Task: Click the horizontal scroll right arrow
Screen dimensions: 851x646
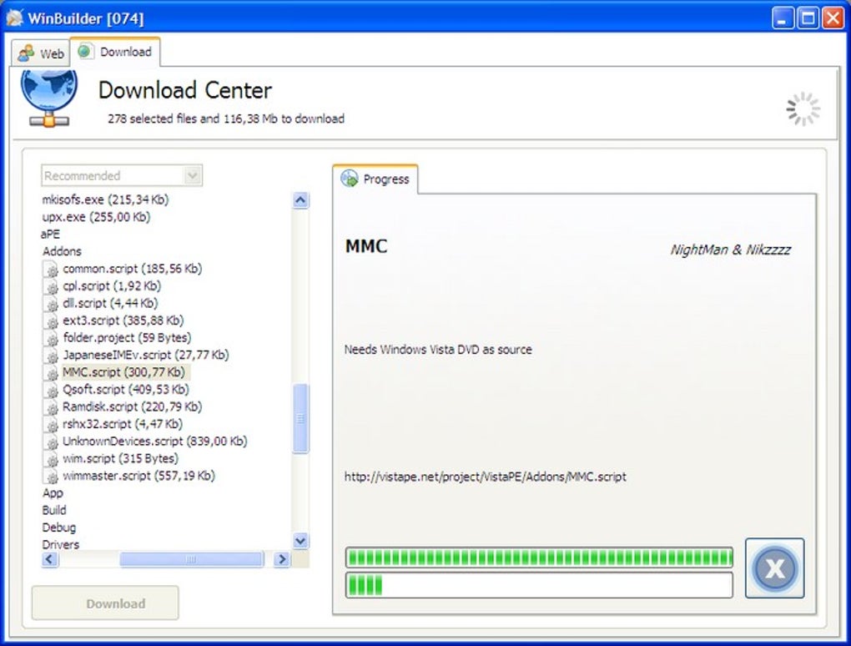Action: [x=282, y=559]
